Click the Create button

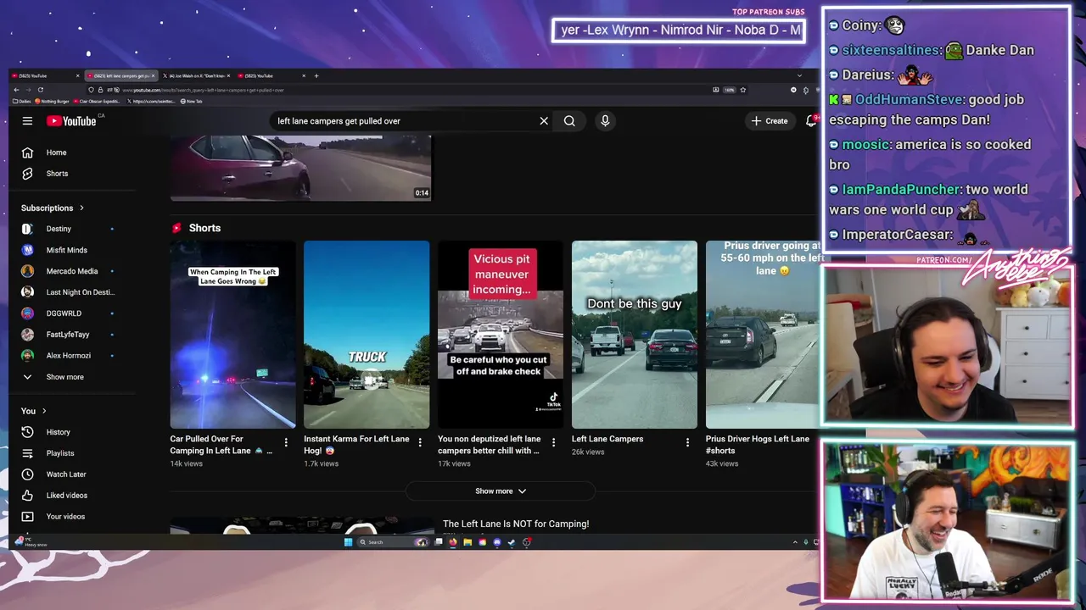pyautogui.click(x=770, y=121)
